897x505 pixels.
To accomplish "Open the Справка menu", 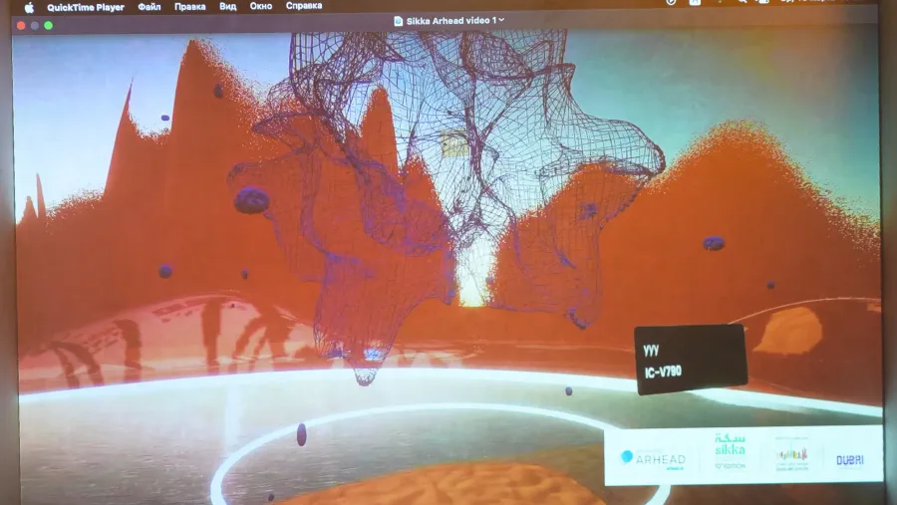I will (304, 6).
